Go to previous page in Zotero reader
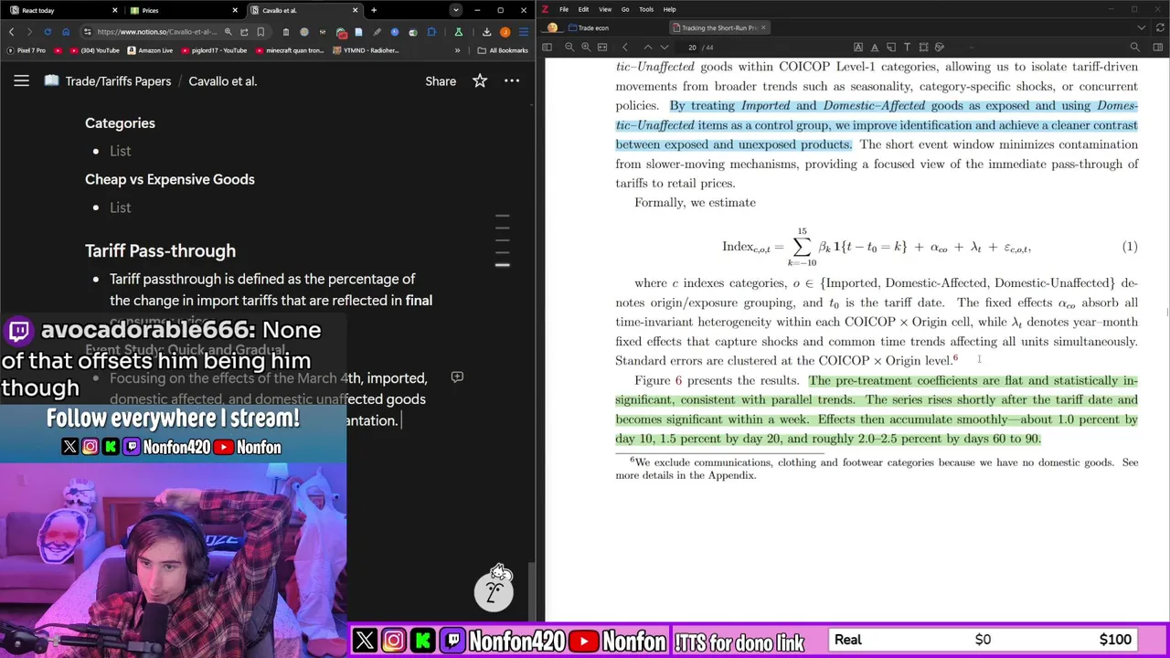 (x=648, y=48)
